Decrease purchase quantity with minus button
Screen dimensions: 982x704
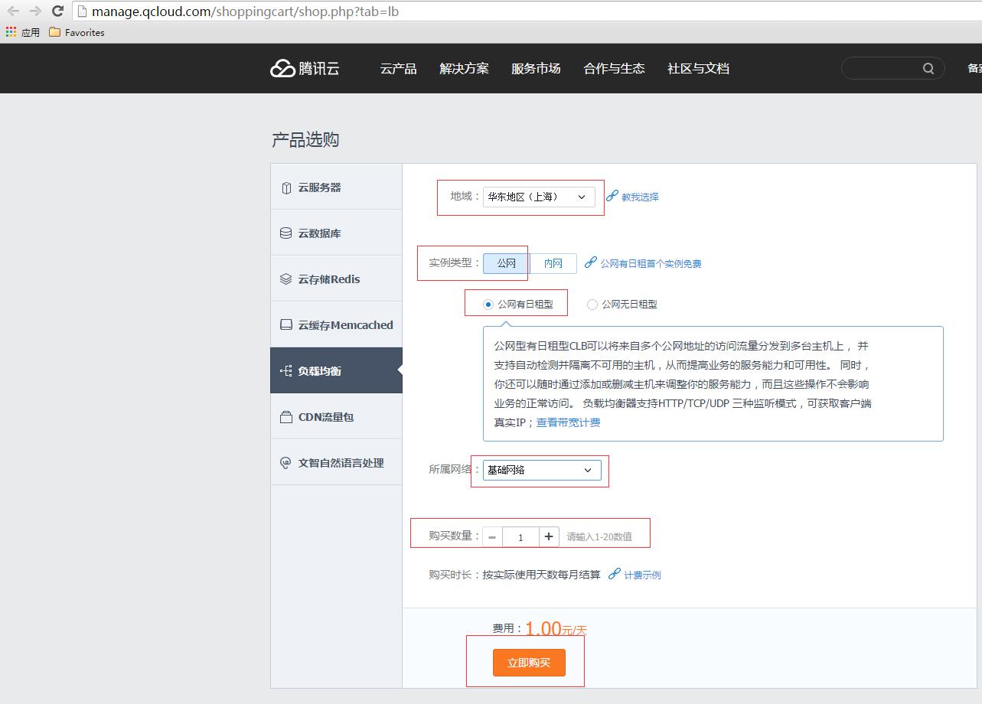(492, 536)
